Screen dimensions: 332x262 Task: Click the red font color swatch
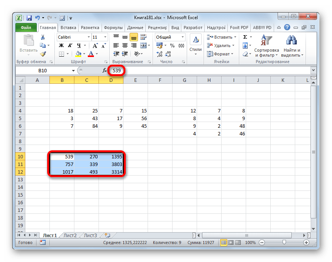[91, 54]
